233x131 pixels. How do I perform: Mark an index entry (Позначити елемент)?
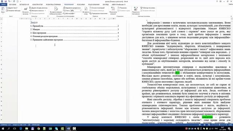pyautogui.click(x=113, y=11)
